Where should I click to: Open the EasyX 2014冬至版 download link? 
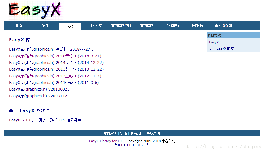[x=56, y=63]
